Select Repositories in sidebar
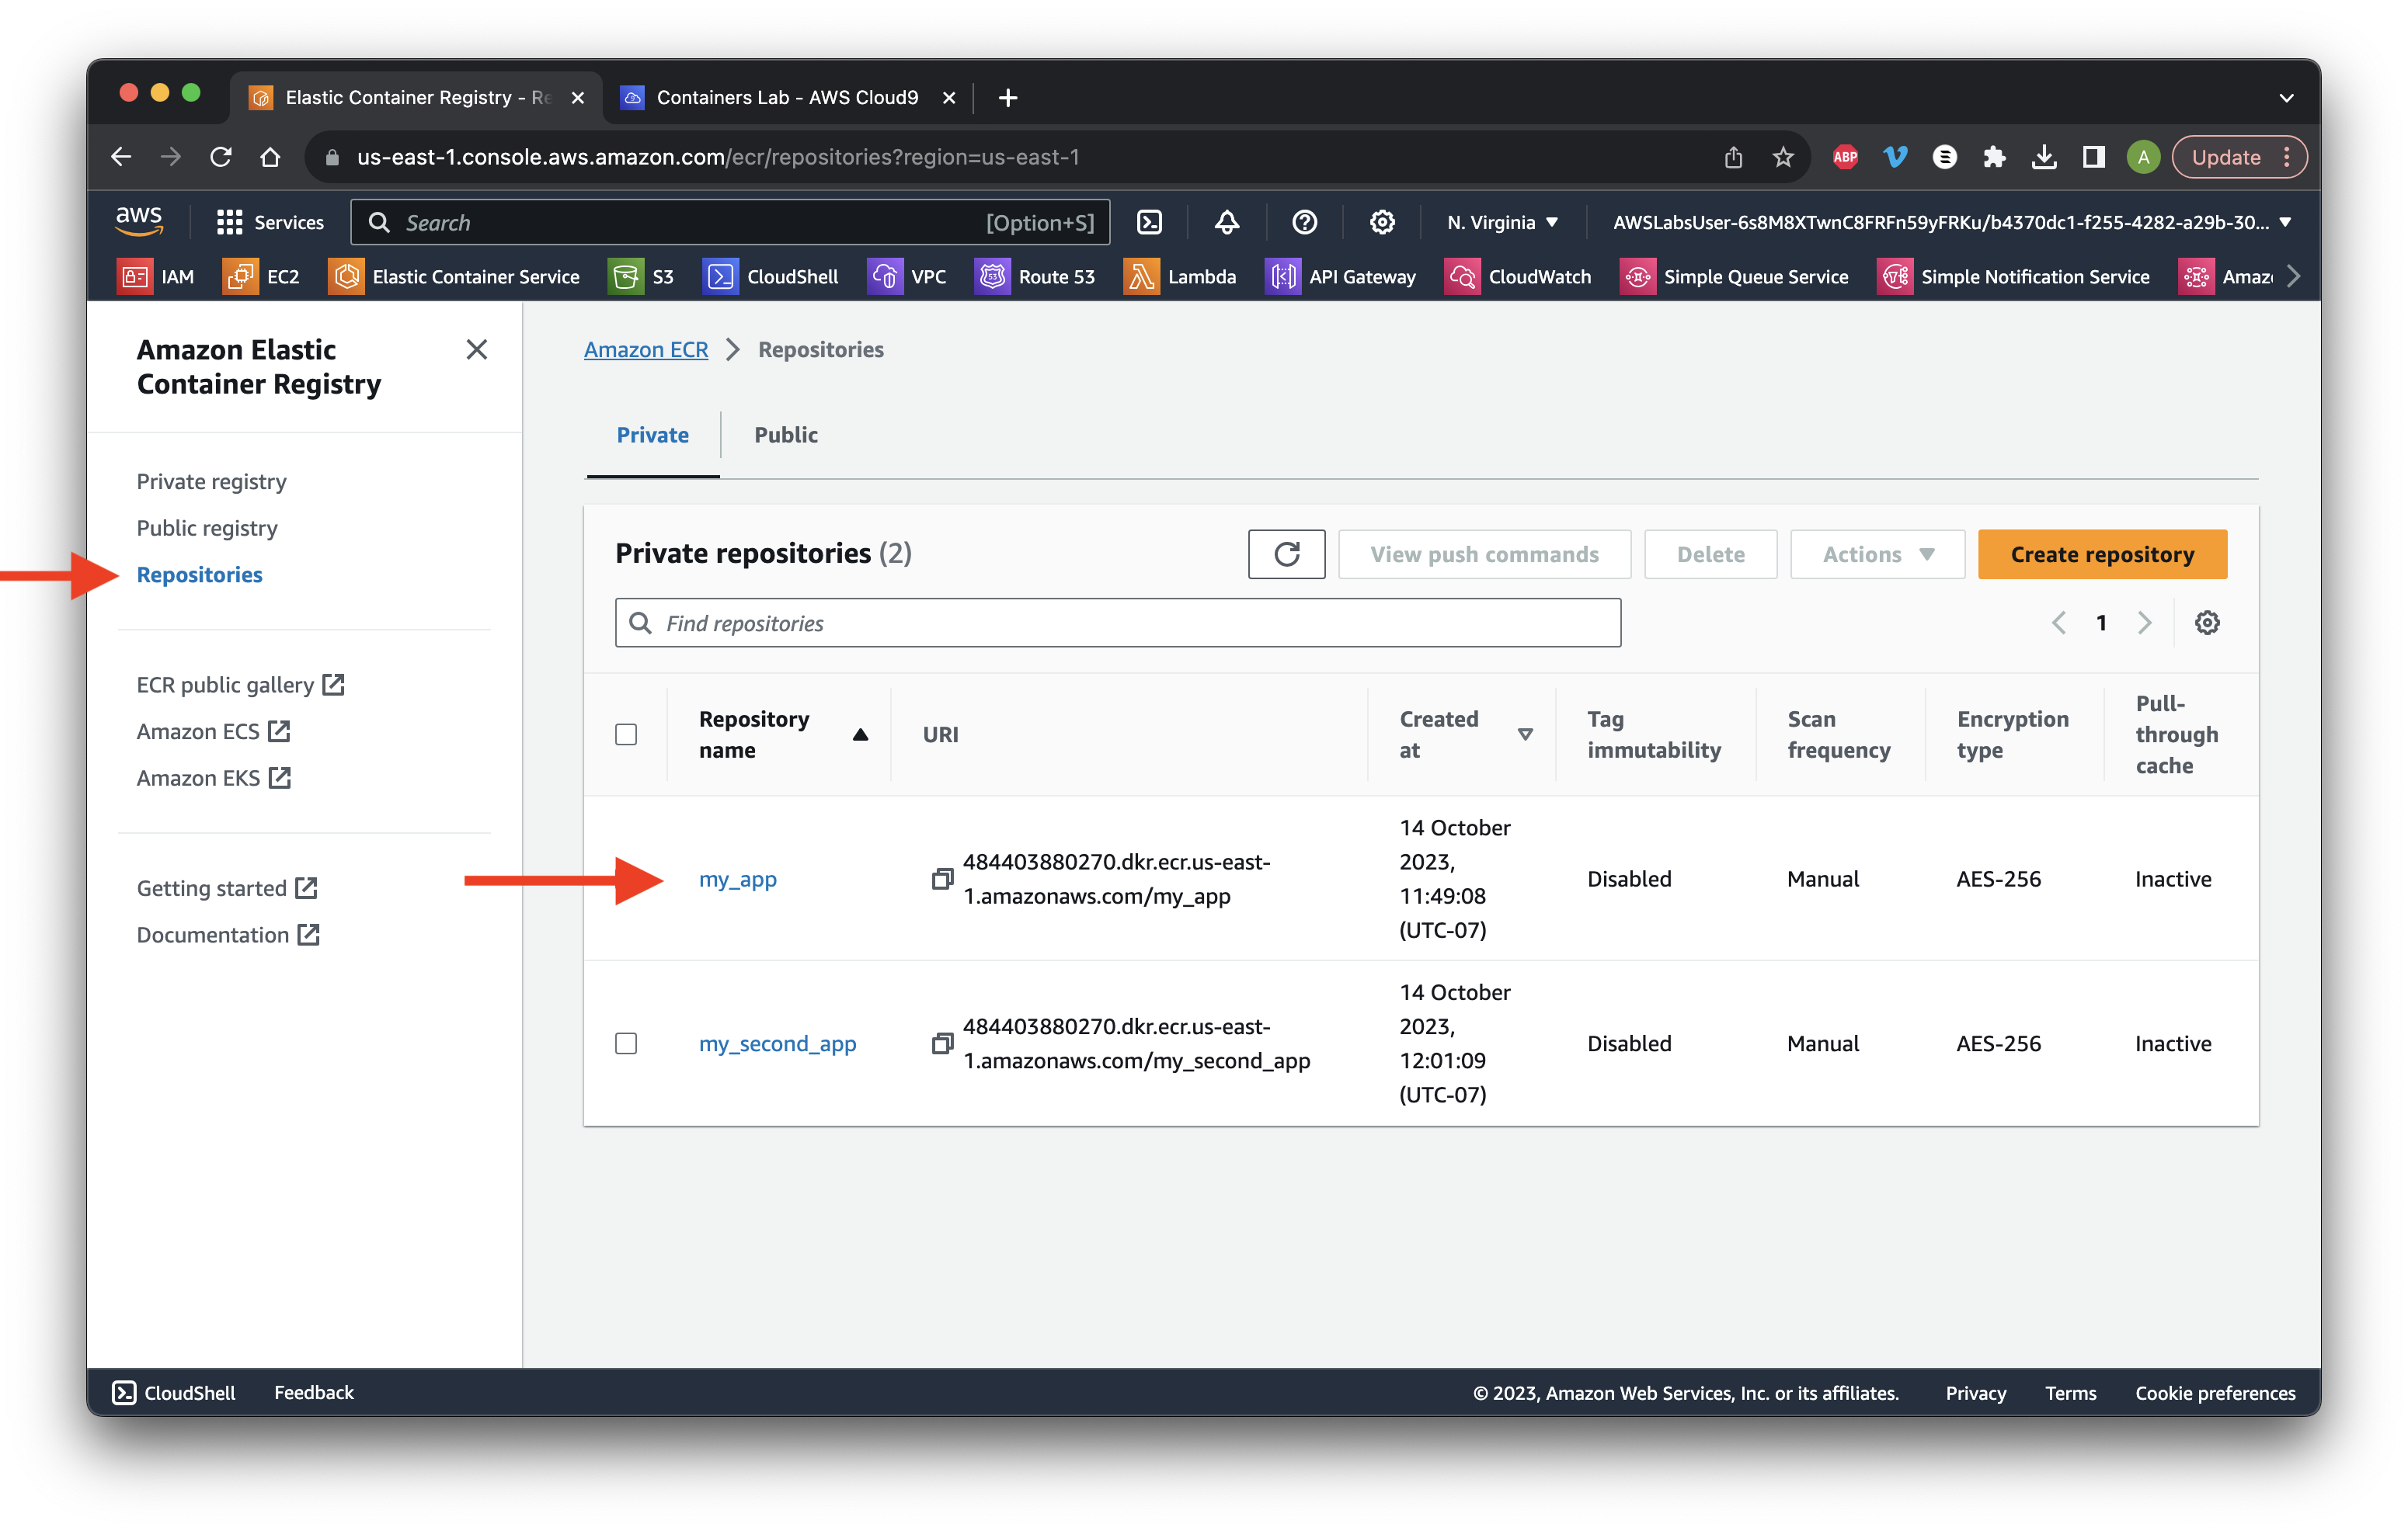Image resolution: width=2408 pixels, height=1531 pixels. pyautogui.click(x=199, y=575)
